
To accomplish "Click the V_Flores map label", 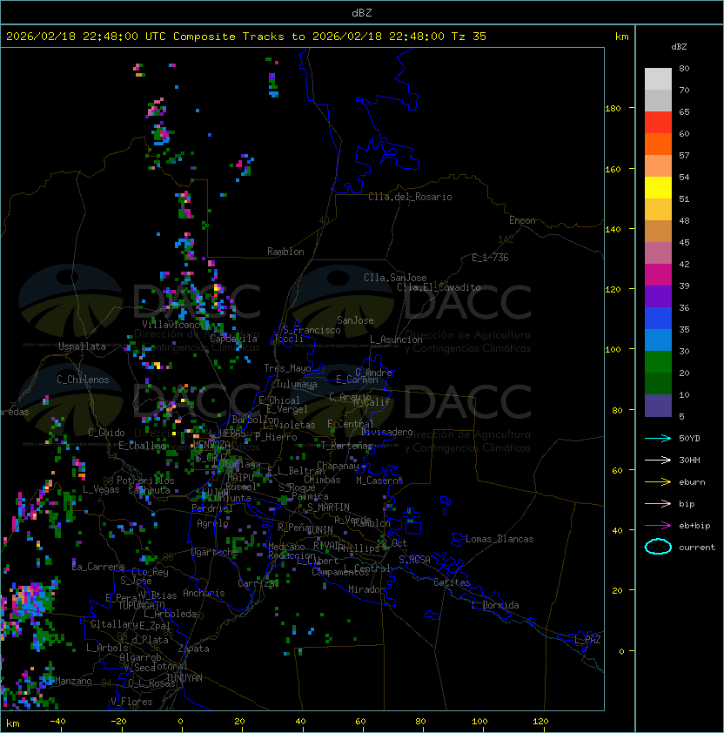I will point(131,702).
